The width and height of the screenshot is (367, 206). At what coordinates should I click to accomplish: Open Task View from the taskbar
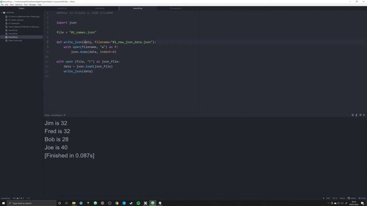67,203
